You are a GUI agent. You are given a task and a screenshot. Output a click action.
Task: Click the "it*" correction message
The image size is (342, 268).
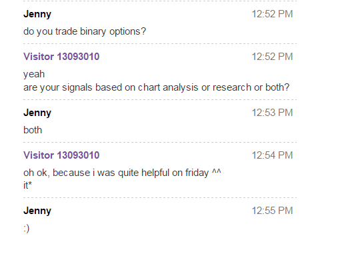(27, 185)
